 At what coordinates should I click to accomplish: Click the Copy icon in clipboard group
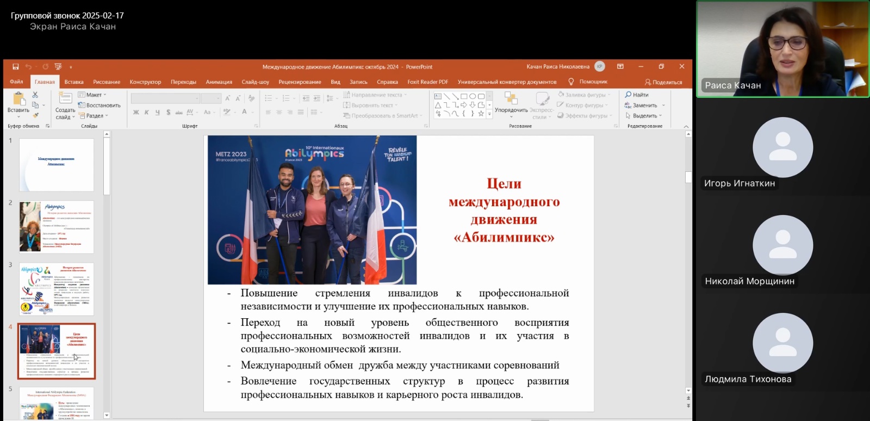click(35, 105)
